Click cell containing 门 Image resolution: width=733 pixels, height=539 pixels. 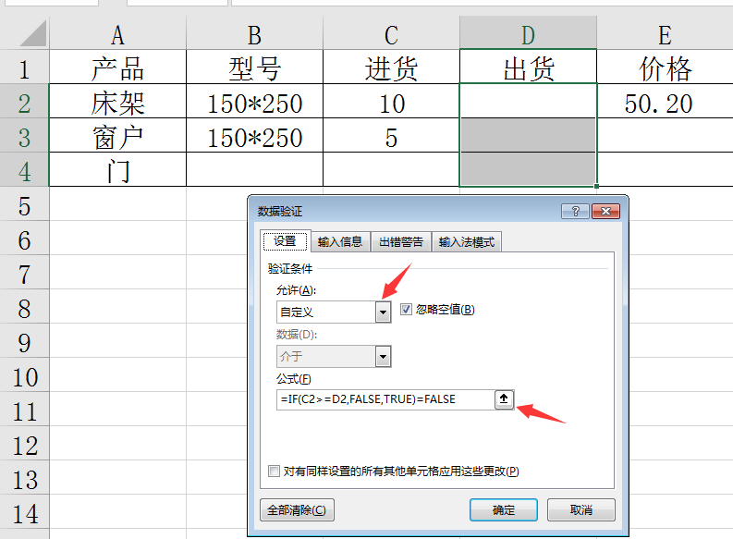pos(117,169)
